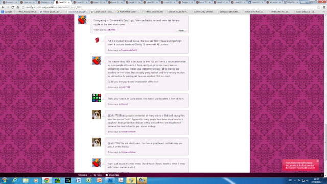Open Fantasy Food Fight notification link
The height and width of the screenshot is (184, 327).
[x=300, y=165]
